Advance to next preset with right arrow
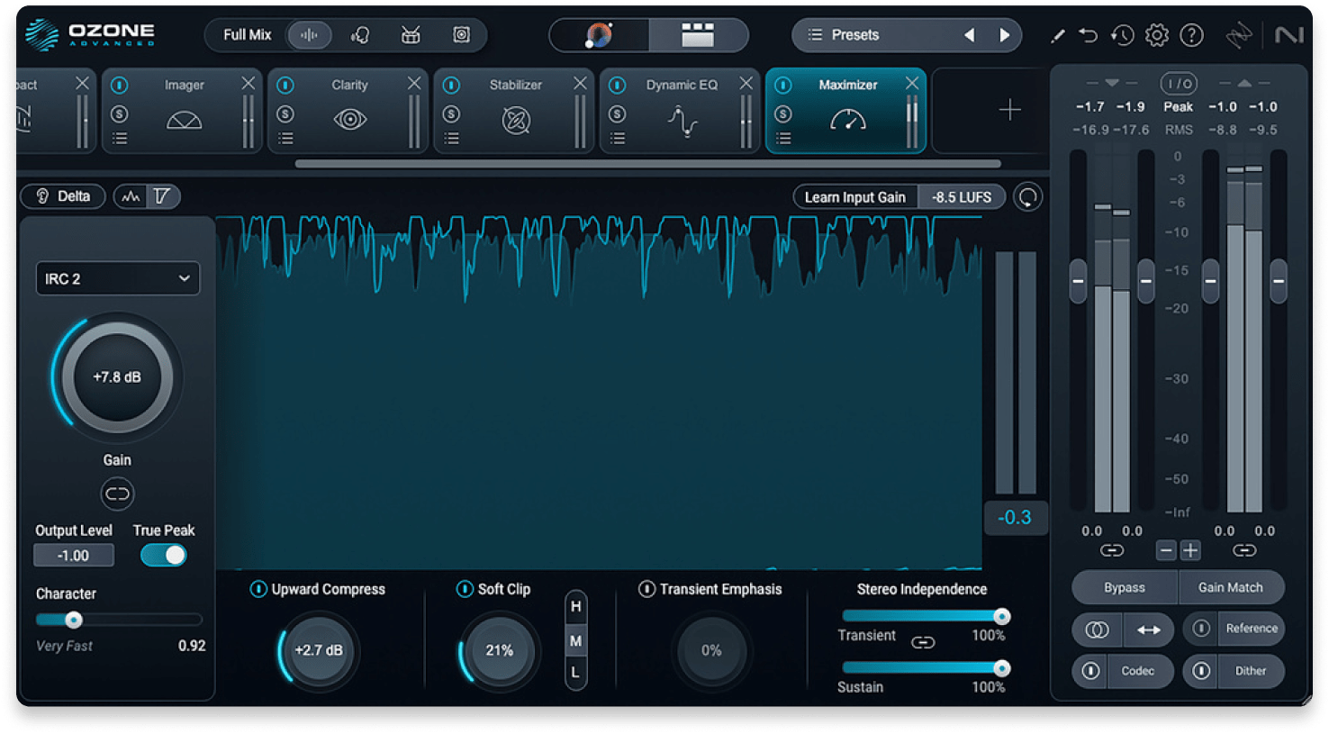The height and width of the screenshot is (734, 1329). pos(1006,34)
